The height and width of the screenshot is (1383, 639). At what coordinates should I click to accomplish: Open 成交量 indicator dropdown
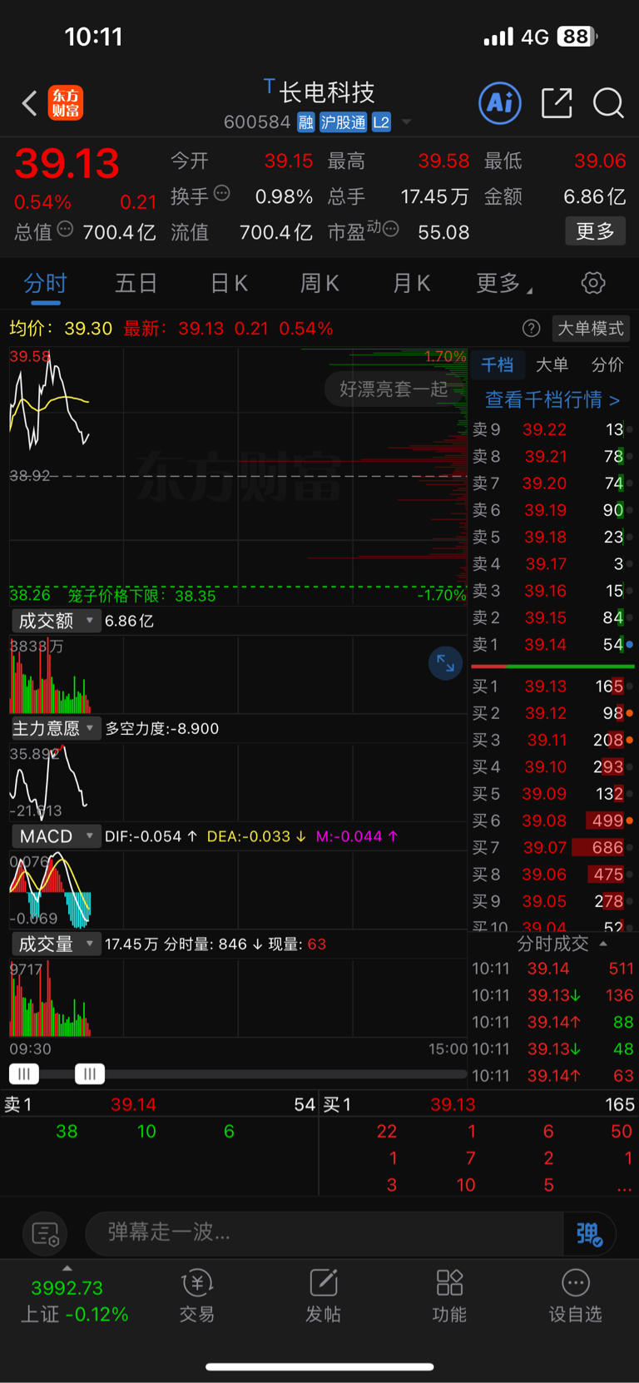click(56, 944)
